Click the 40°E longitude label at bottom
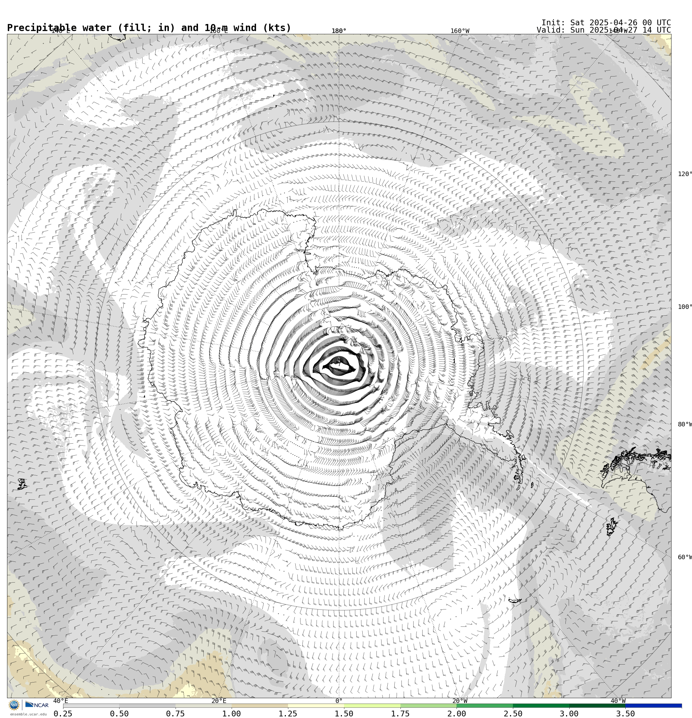The width and height of the screenshot is (692, 718). (61, 701)
